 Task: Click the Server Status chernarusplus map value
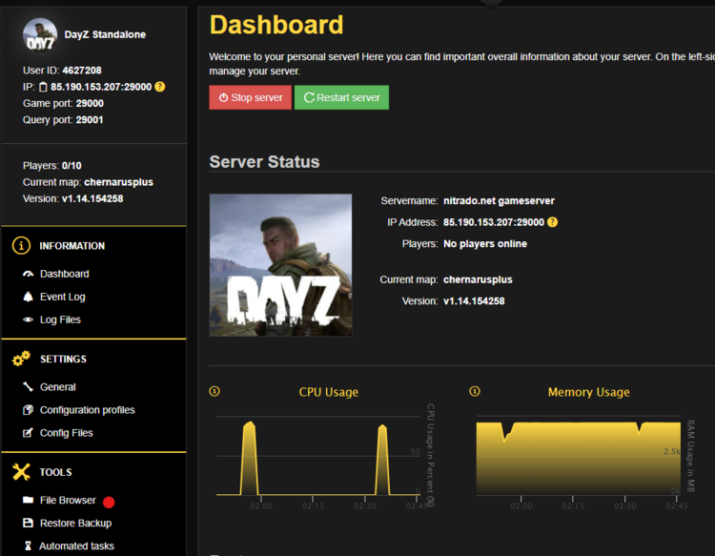point(478,279)
